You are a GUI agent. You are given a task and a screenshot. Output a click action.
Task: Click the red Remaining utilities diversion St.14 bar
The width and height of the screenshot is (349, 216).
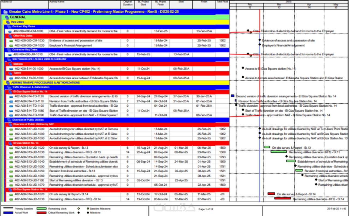(x=282, y=198)
